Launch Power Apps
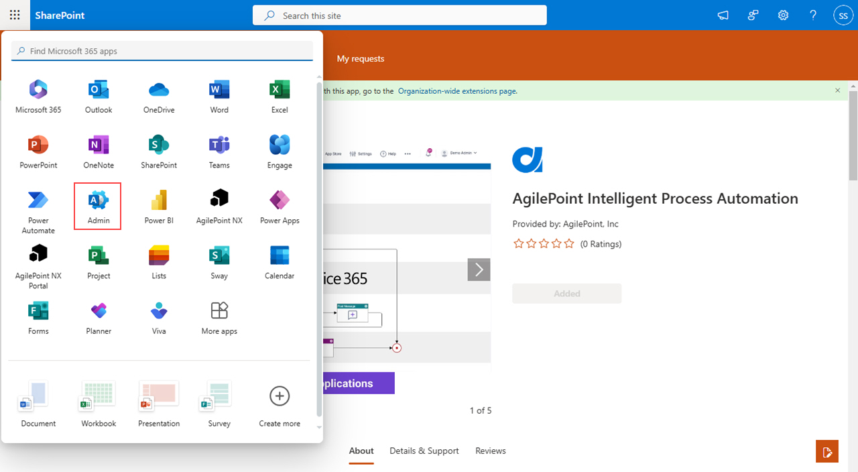The width and height of the screenshot is (858, 472). [x=280, y=207]
